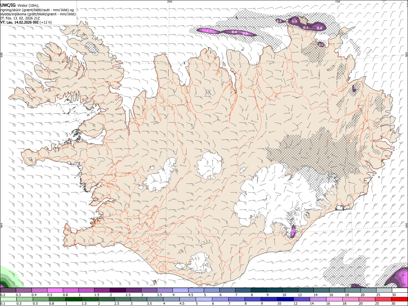Click the 0.1 label in bottom legend row
Screen dimensions: 408x306
pyautogui.click(x=3, y=303)
